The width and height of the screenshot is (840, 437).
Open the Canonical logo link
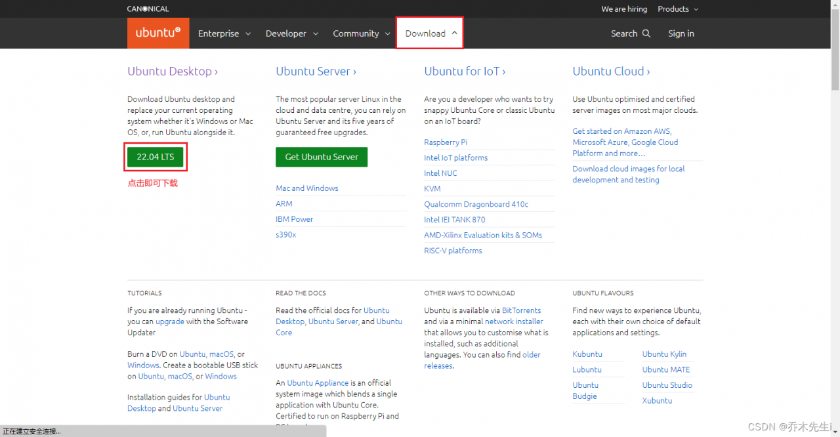148,9
